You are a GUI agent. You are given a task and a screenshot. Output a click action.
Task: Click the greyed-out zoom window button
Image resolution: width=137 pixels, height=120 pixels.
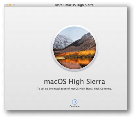(14, 5)
